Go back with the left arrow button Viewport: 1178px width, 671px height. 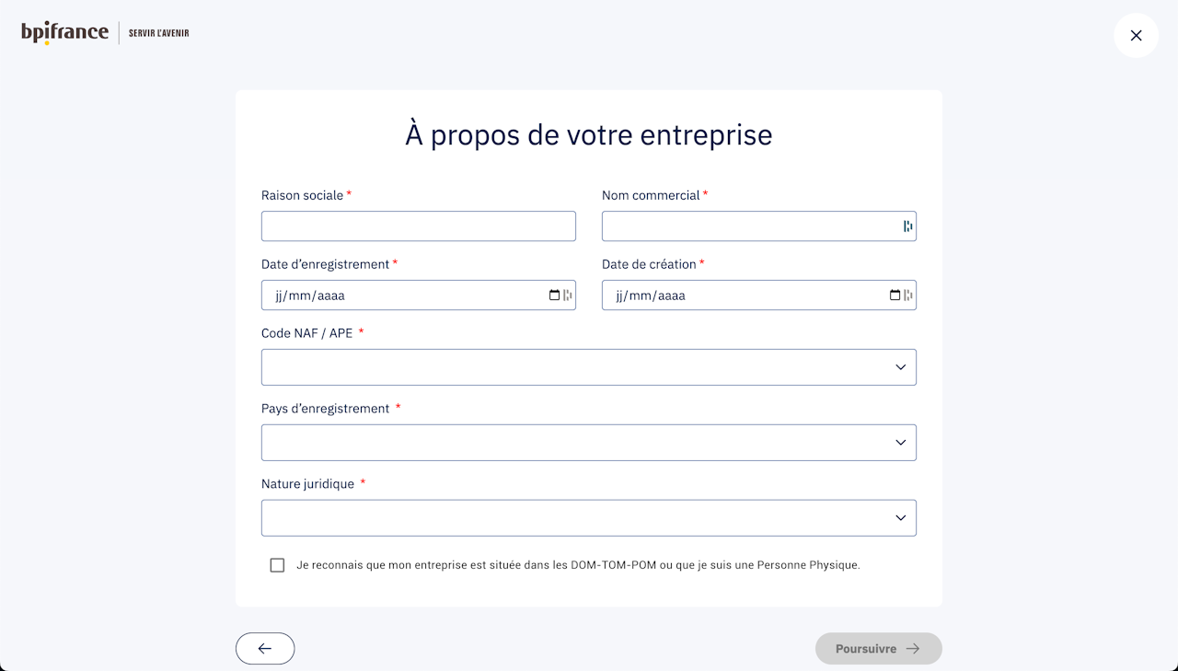[x=265, y=649]
